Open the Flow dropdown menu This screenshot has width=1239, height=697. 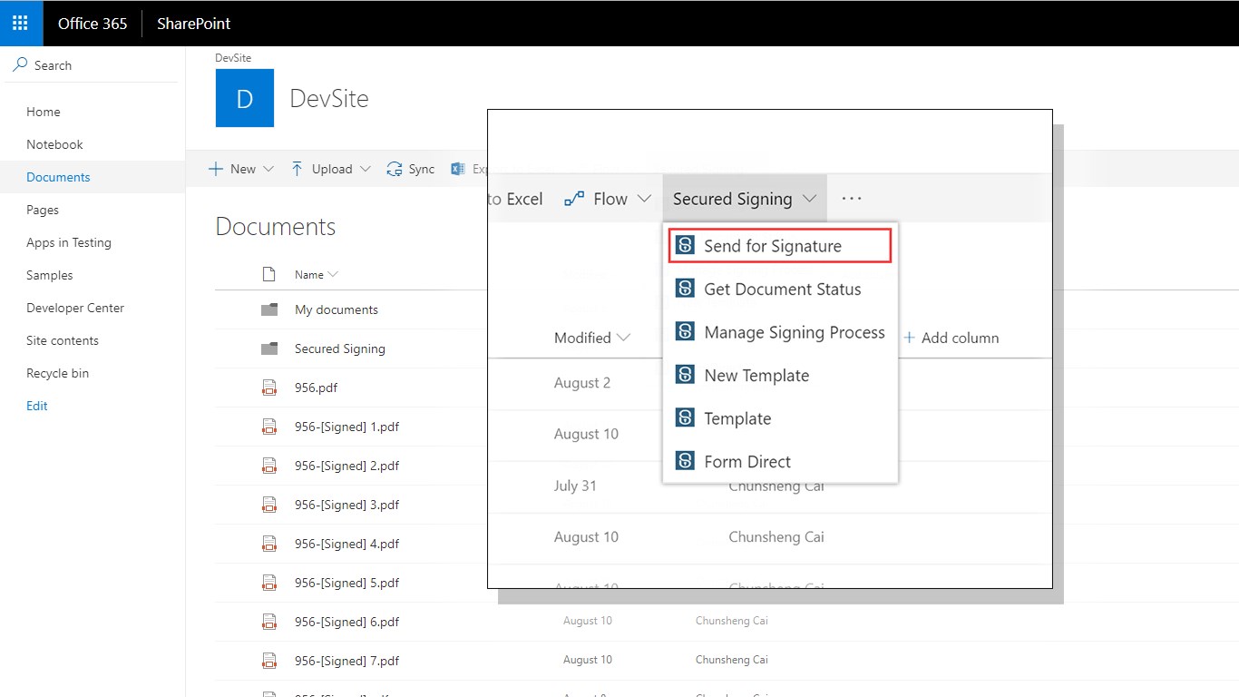click(644, 199)
